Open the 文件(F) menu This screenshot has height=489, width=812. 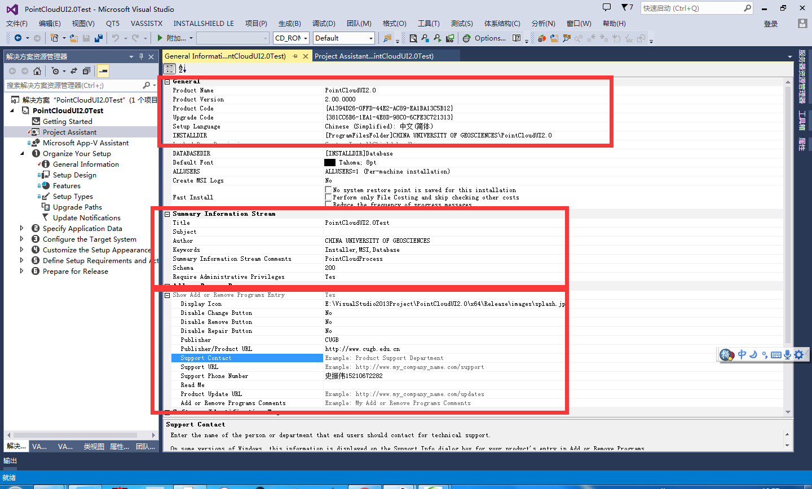(x=17, y=24)
